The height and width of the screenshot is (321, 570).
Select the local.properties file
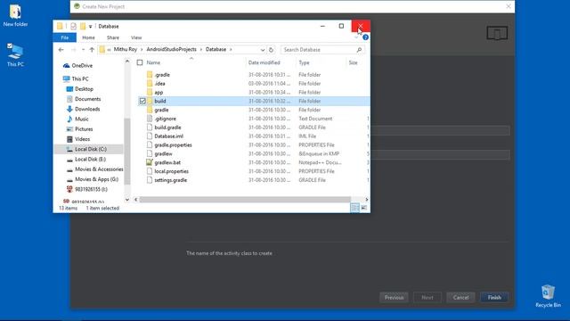[x=171, y=171]
